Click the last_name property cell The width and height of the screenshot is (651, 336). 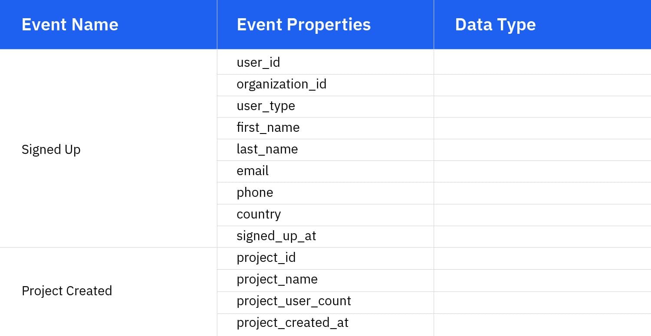pyautogui.click(x=267, y=149)
